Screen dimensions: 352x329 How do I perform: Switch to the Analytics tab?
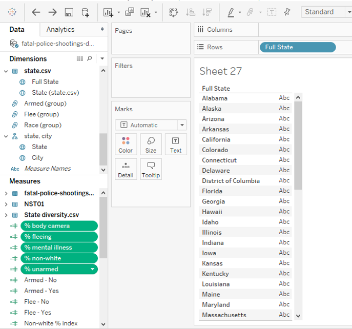60,30
